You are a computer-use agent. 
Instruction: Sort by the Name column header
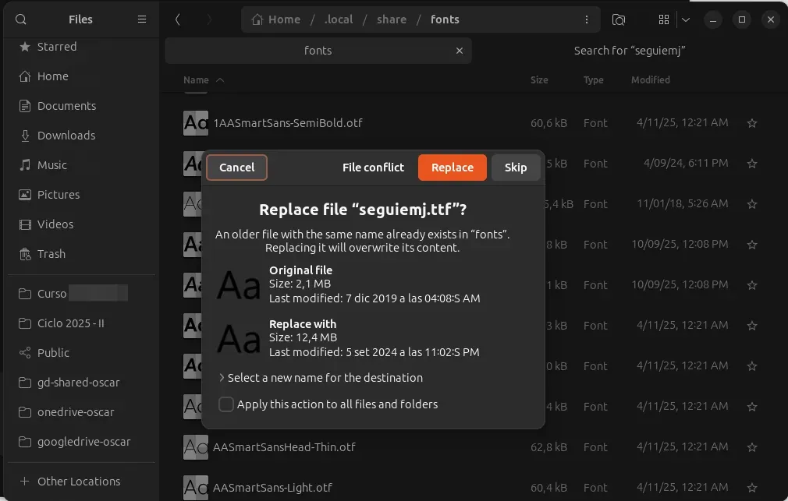197,79
